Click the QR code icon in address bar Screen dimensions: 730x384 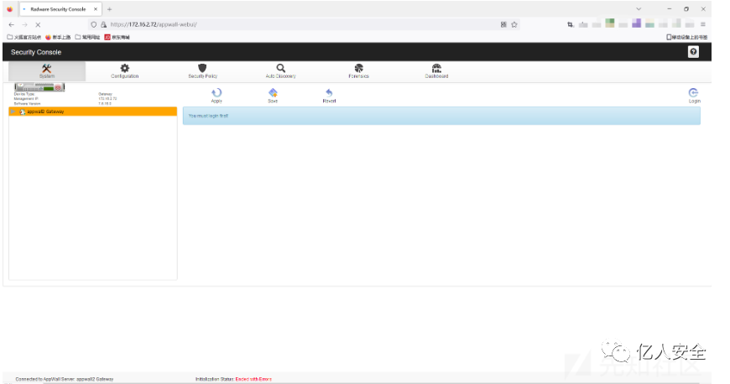(x=503, y=24)
